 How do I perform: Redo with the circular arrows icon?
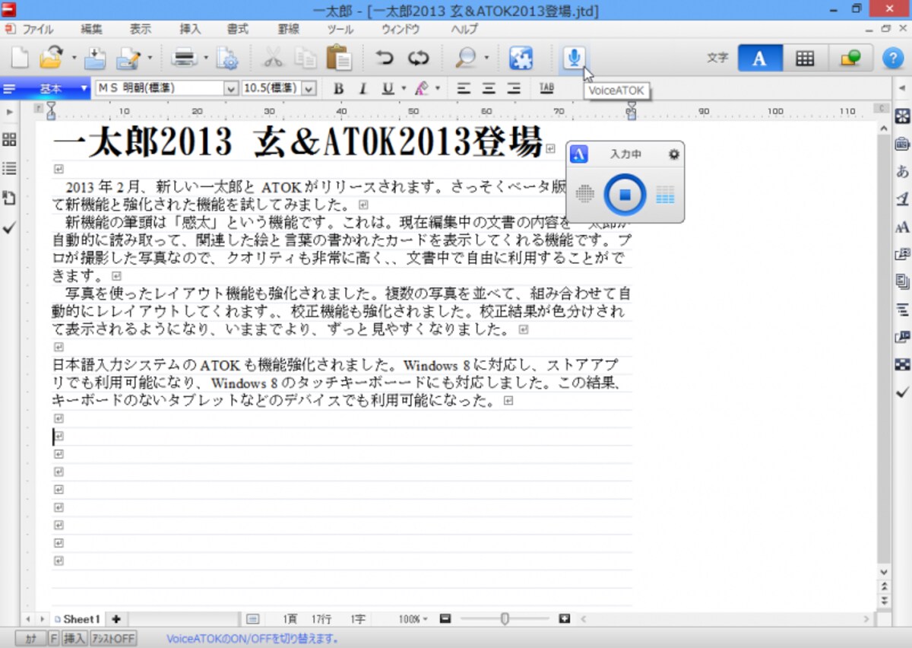pyautogui.click(x=418, y=59)
